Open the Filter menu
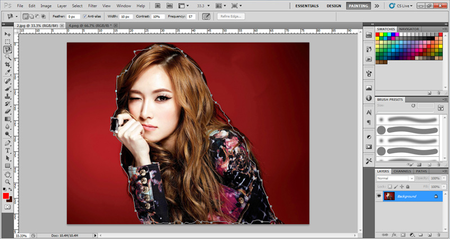This screenshot has height=239, width=450. click(92, 6)
